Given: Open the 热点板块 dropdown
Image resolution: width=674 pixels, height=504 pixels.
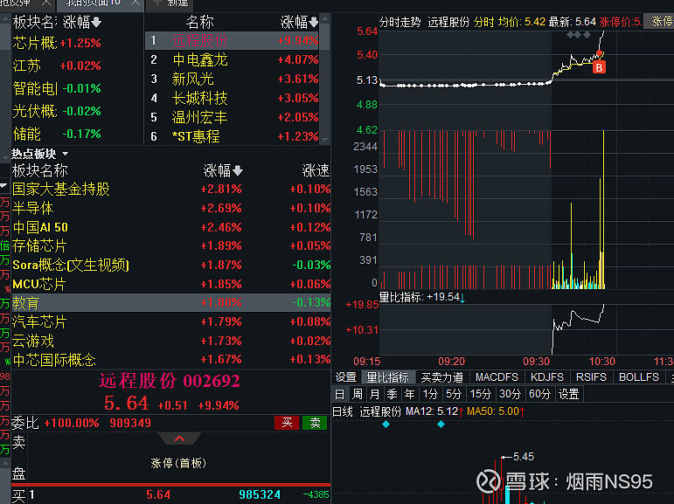Looking at the screenshot, I should tap(65, 154).
